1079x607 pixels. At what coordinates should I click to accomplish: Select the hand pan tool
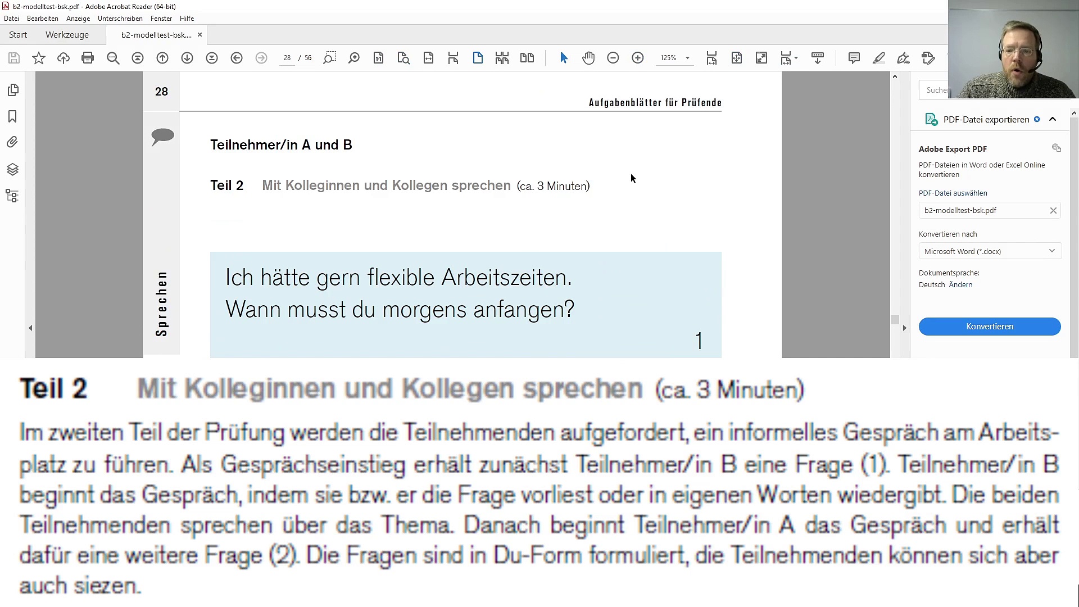(588, 58)
